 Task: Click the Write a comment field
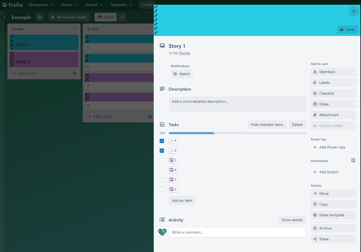(237, 232)
